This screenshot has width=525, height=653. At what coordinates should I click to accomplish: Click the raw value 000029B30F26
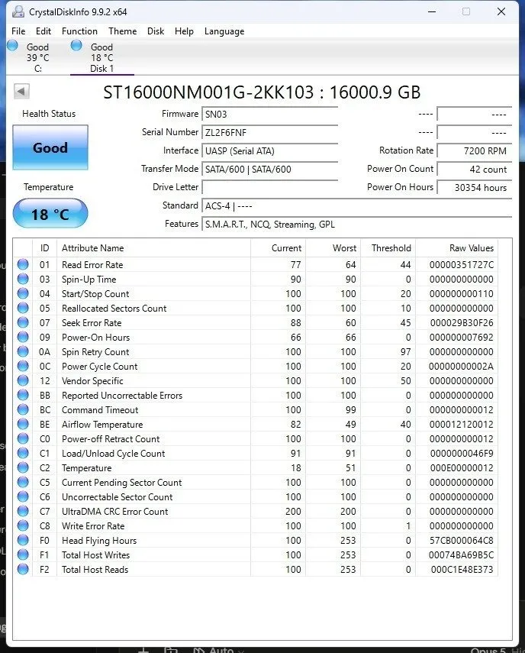coord(462,323)
